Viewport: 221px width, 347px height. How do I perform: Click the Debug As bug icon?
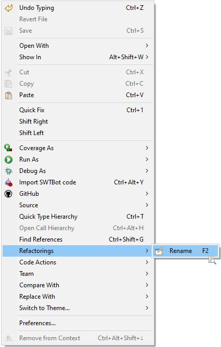point(9,171)
